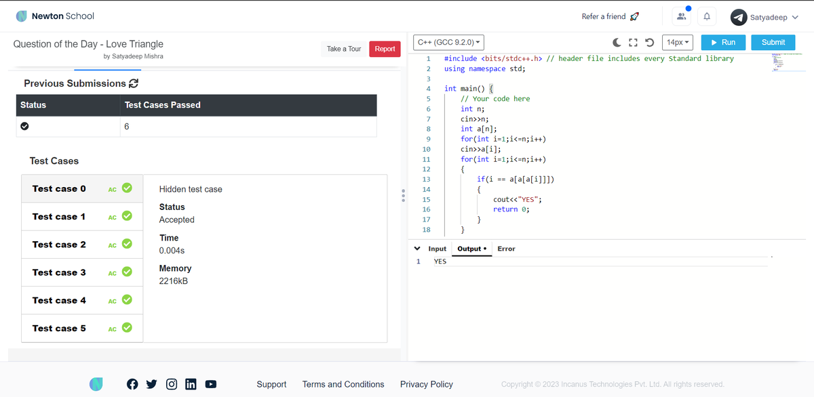Select Test case 1 tab
This screenshot has width=814, height=397.
click(83, 216)
